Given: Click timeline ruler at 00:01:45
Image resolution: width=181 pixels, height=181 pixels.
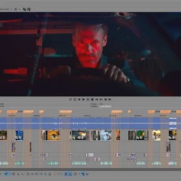Looking at the screenshot, I should point(138,116).
